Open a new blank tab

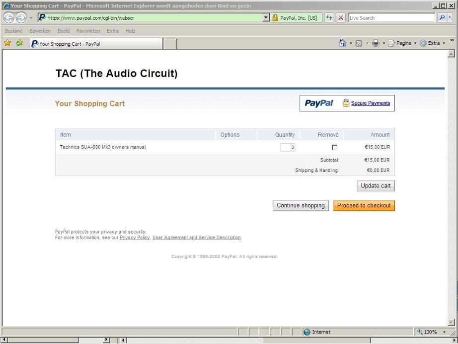170,44
